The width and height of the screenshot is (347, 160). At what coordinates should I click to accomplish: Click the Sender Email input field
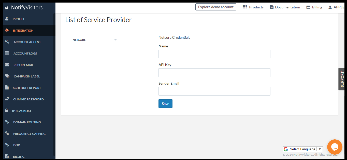(214, 91)
